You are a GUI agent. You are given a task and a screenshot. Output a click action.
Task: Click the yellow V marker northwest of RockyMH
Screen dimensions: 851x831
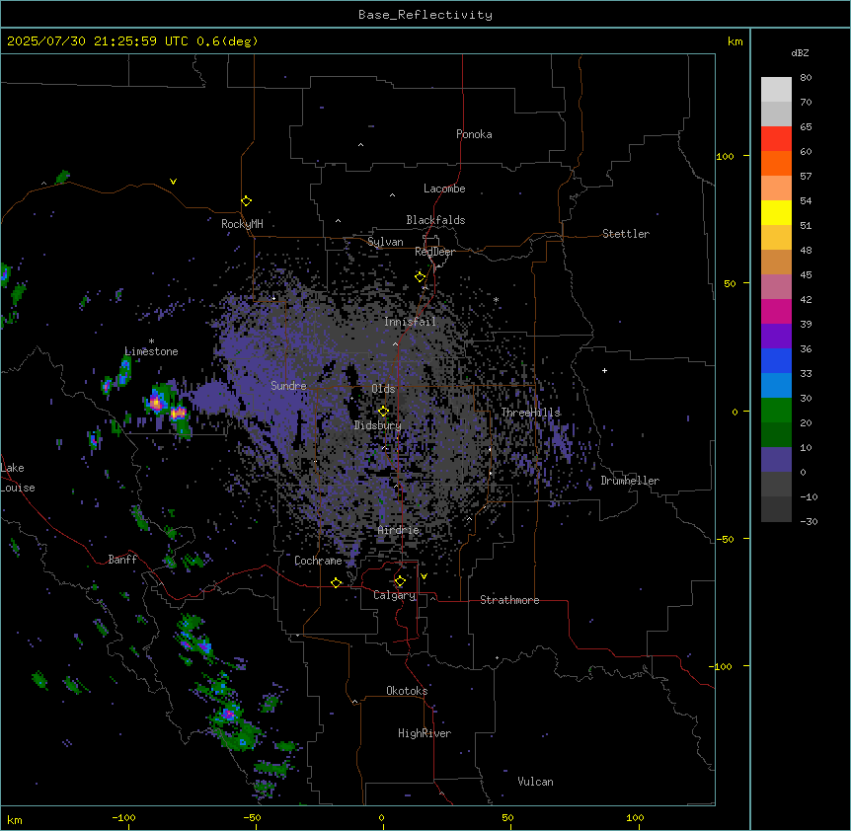[x=173, y=182]
